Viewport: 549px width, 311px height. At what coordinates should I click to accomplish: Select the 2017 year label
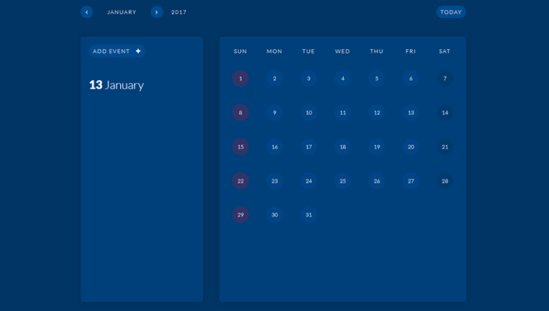(179, 12)
